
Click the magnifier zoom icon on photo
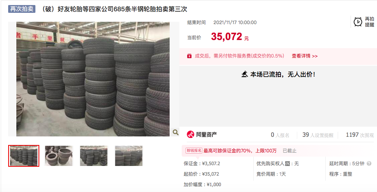tap(175, 132)
